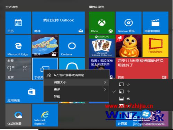Open the Cortana tile
Image resolution: width=173 pixels, height=130 pixels.
coord(72,46)
